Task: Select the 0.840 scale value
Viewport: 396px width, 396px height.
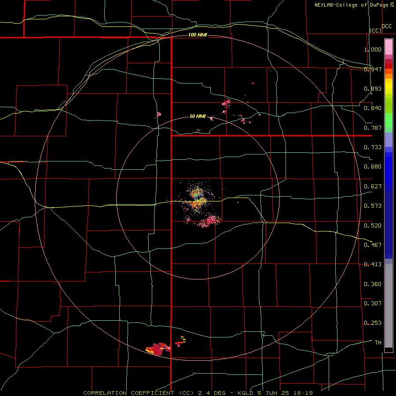Action: point(373,108)
